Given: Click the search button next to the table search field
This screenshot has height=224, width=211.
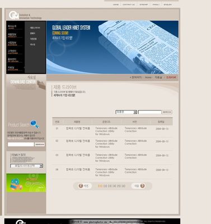Looking at the screenshot, I should [x=167, y=112].
